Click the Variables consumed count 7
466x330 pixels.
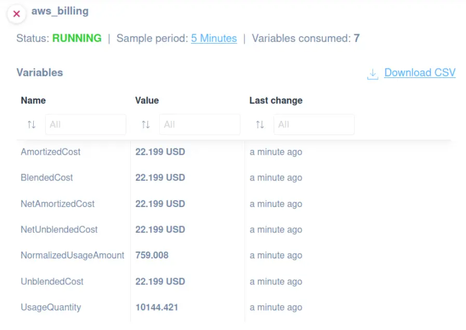pyautogui.click(x=357, y=38)
